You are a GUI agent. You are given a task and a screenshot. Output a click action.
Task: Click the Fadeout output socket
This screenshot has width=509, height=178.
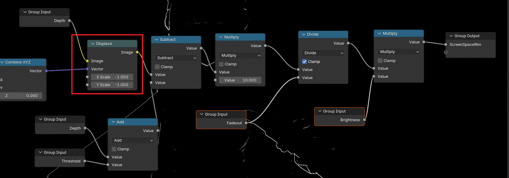246,123
